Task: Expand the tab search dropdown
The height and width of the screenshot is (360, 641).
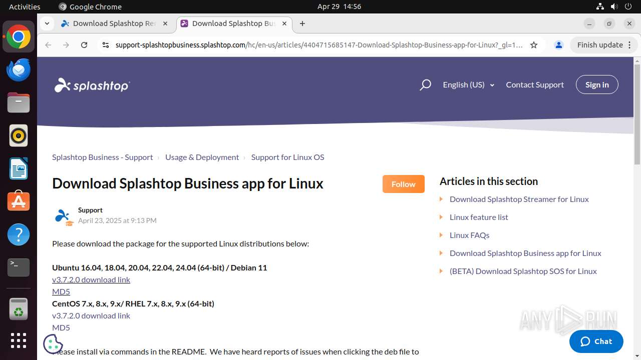Action: click(x=47, y=23)
